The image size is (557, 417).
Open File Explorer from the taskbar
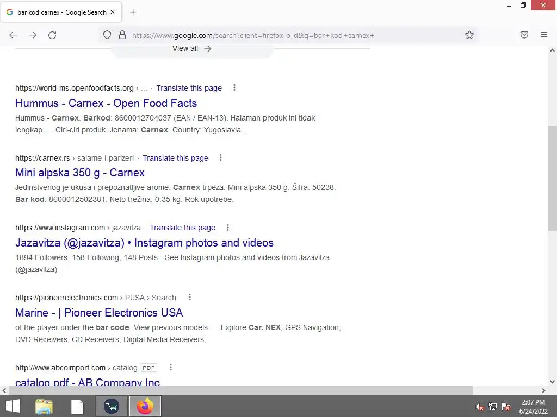coord(44,406)
